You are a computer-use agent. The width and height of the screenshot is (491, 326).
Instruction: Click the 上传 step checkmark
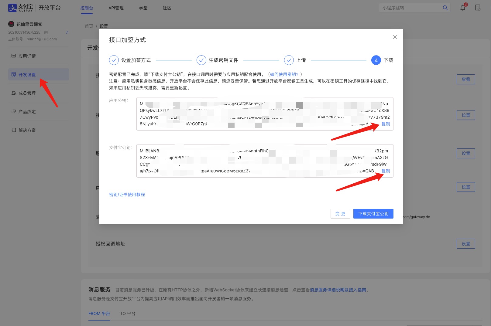point(289,60)
